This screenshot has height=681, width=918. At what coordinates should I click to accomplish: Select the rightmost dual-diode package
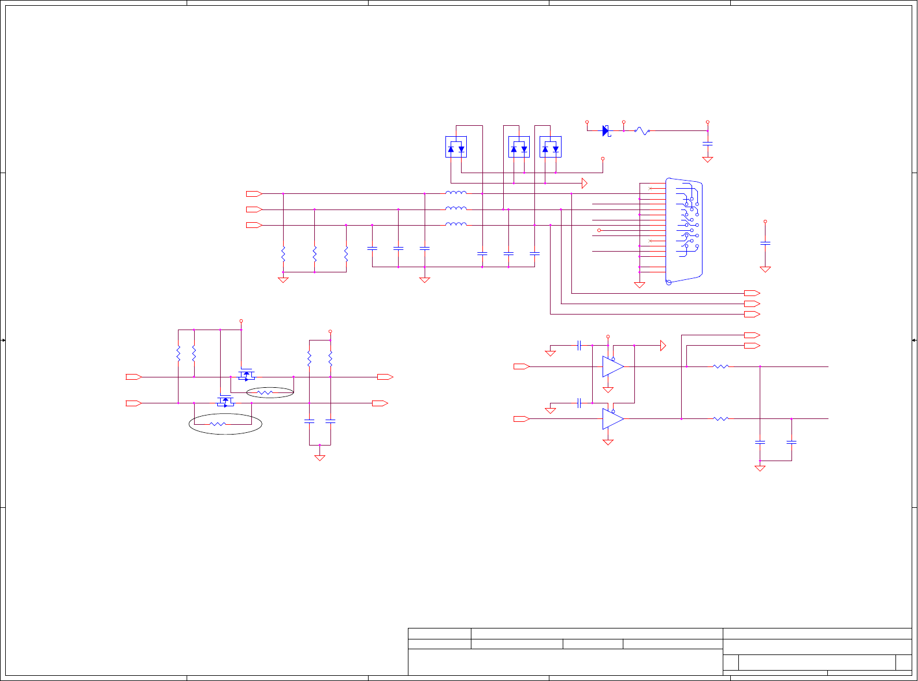coord(551,147)
